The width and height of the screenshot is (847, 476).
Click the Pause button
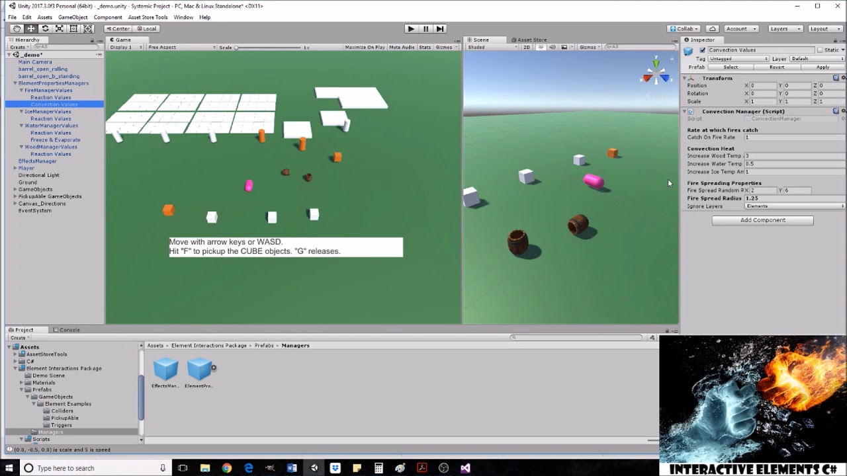pos(425,28)
